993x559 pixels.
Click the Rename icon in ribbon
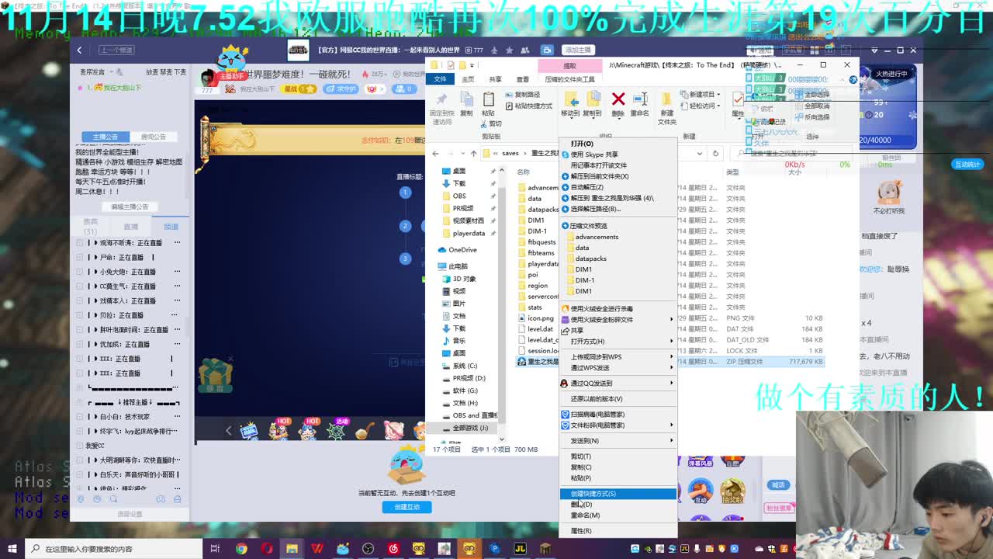coord(640,99)
